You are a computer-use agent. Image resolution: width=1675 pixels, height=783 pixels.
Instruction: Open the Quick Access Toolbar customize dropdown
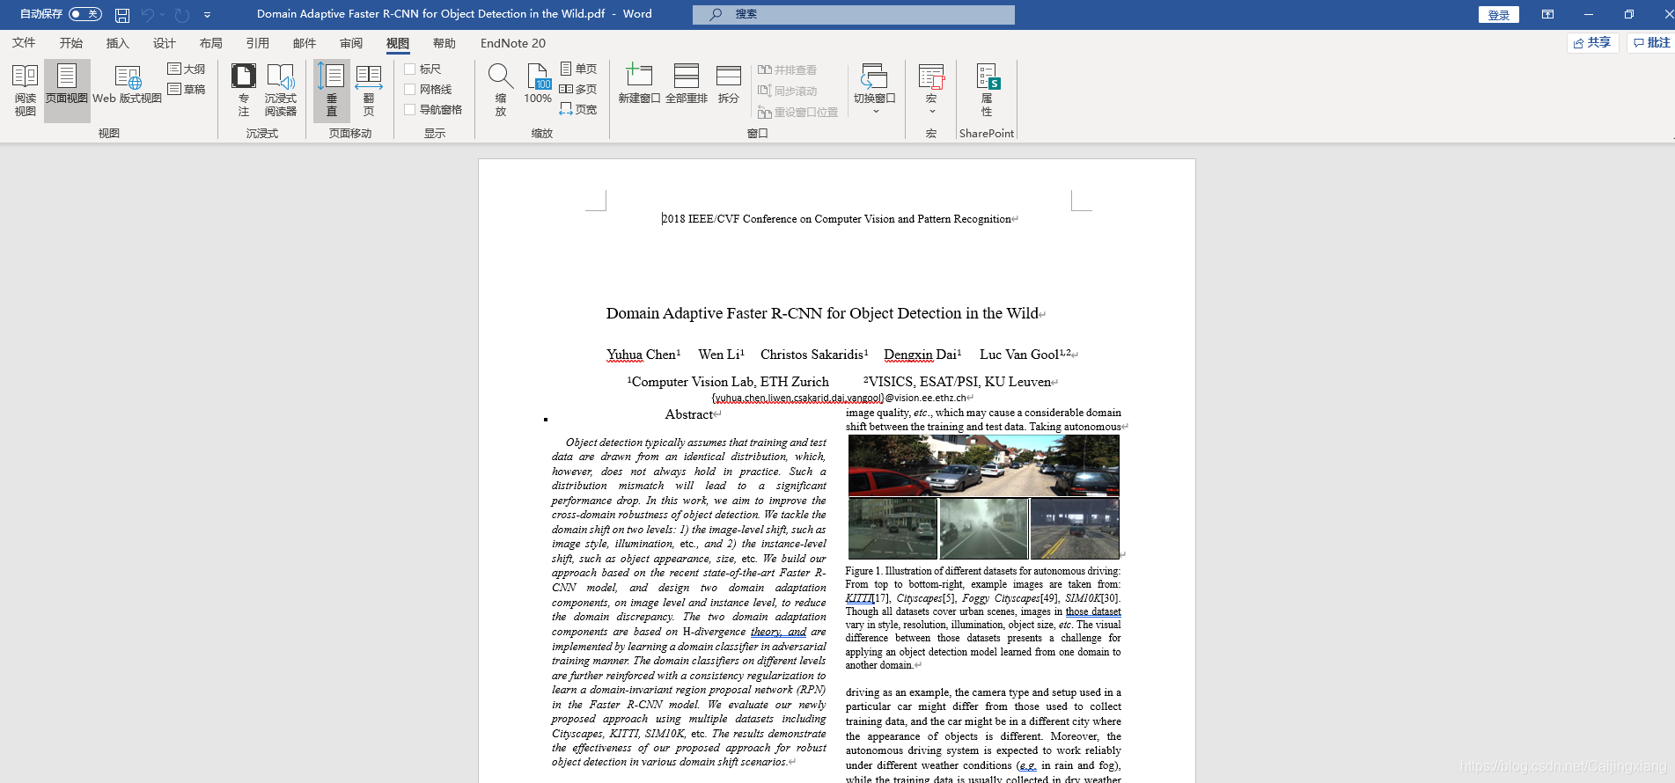(x=208, y=14)
